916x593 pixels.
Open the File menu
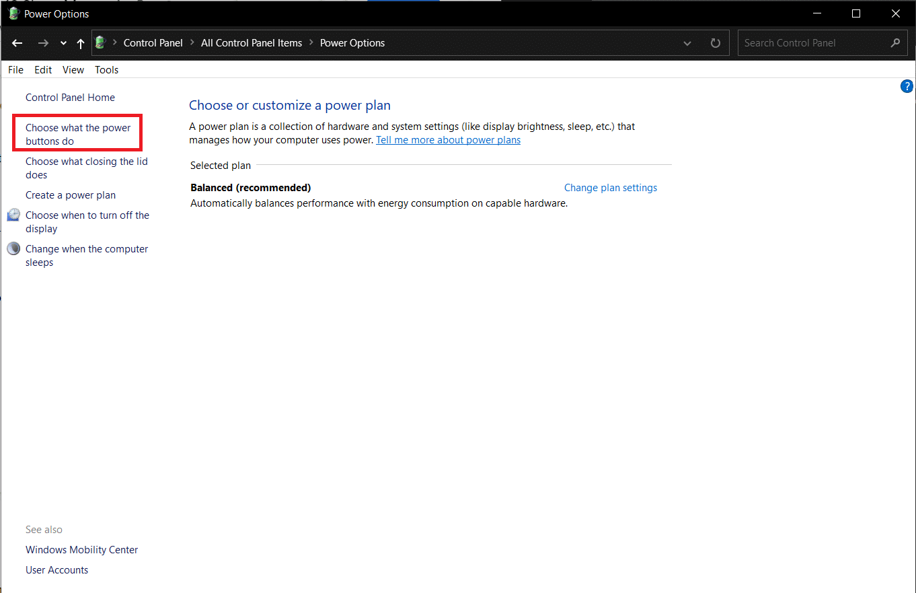coord(15,70)
